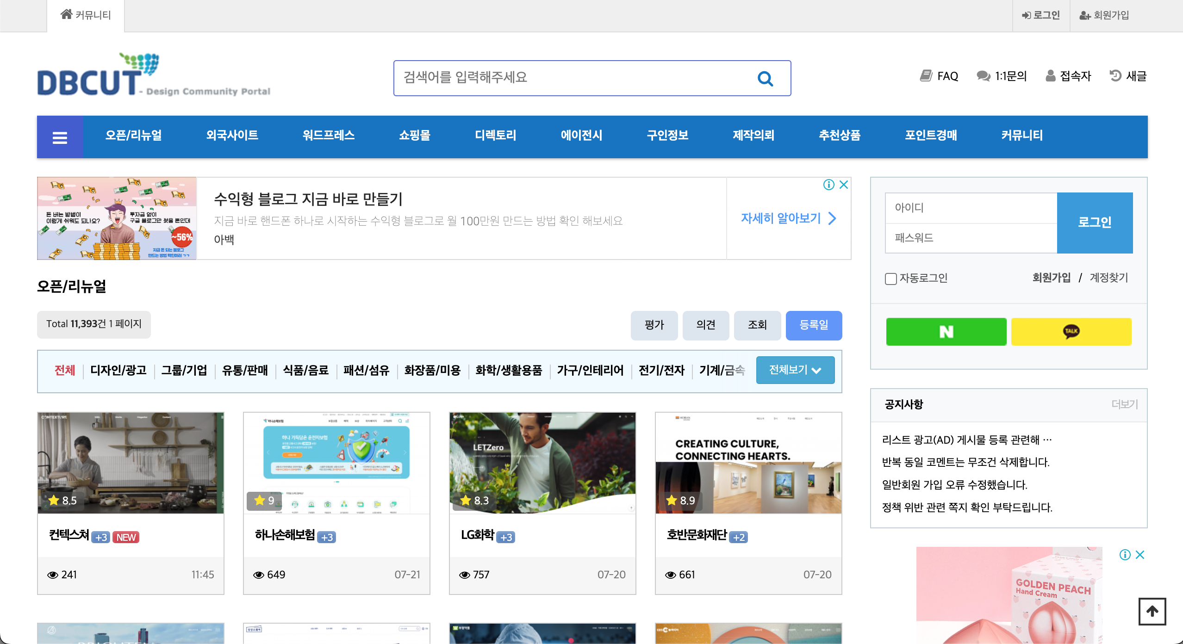Open the 구인정보 menu item
The height and width of the screenshot is (644, 1183).
[x=667, y=136]
